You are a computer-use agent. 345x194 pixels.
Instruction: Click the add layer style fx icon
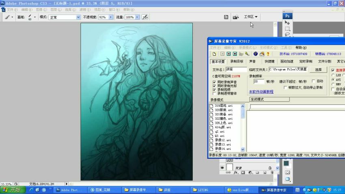pos(235,172)
